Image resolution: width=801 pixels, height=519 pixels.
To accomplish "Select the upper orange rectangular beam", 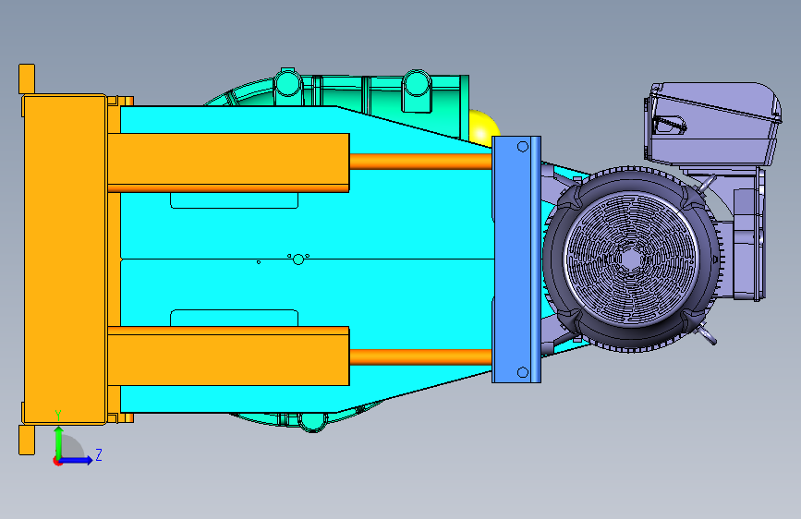I will click(x=228, y=163).
